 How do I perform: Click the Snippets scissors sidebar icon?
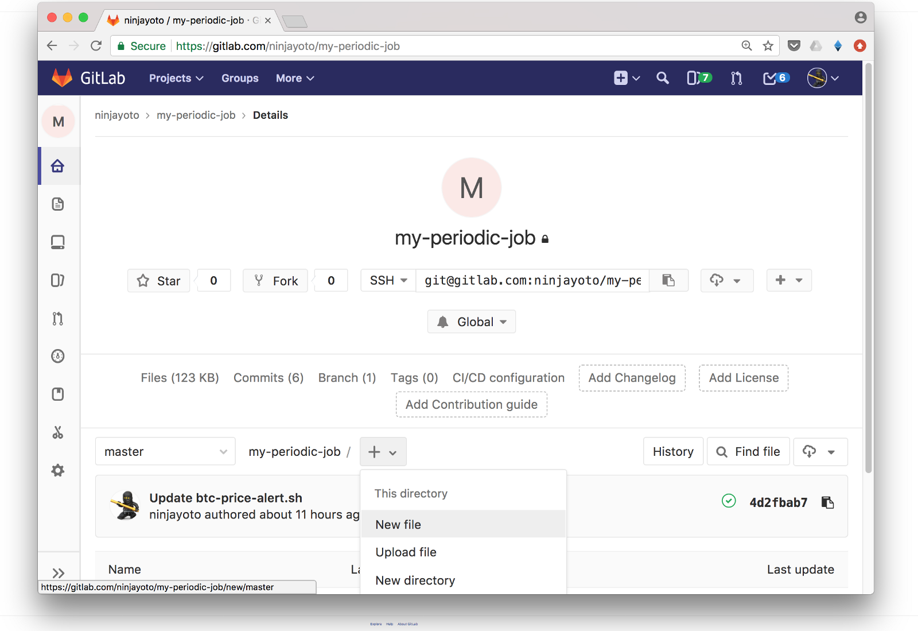pos(58,432)
